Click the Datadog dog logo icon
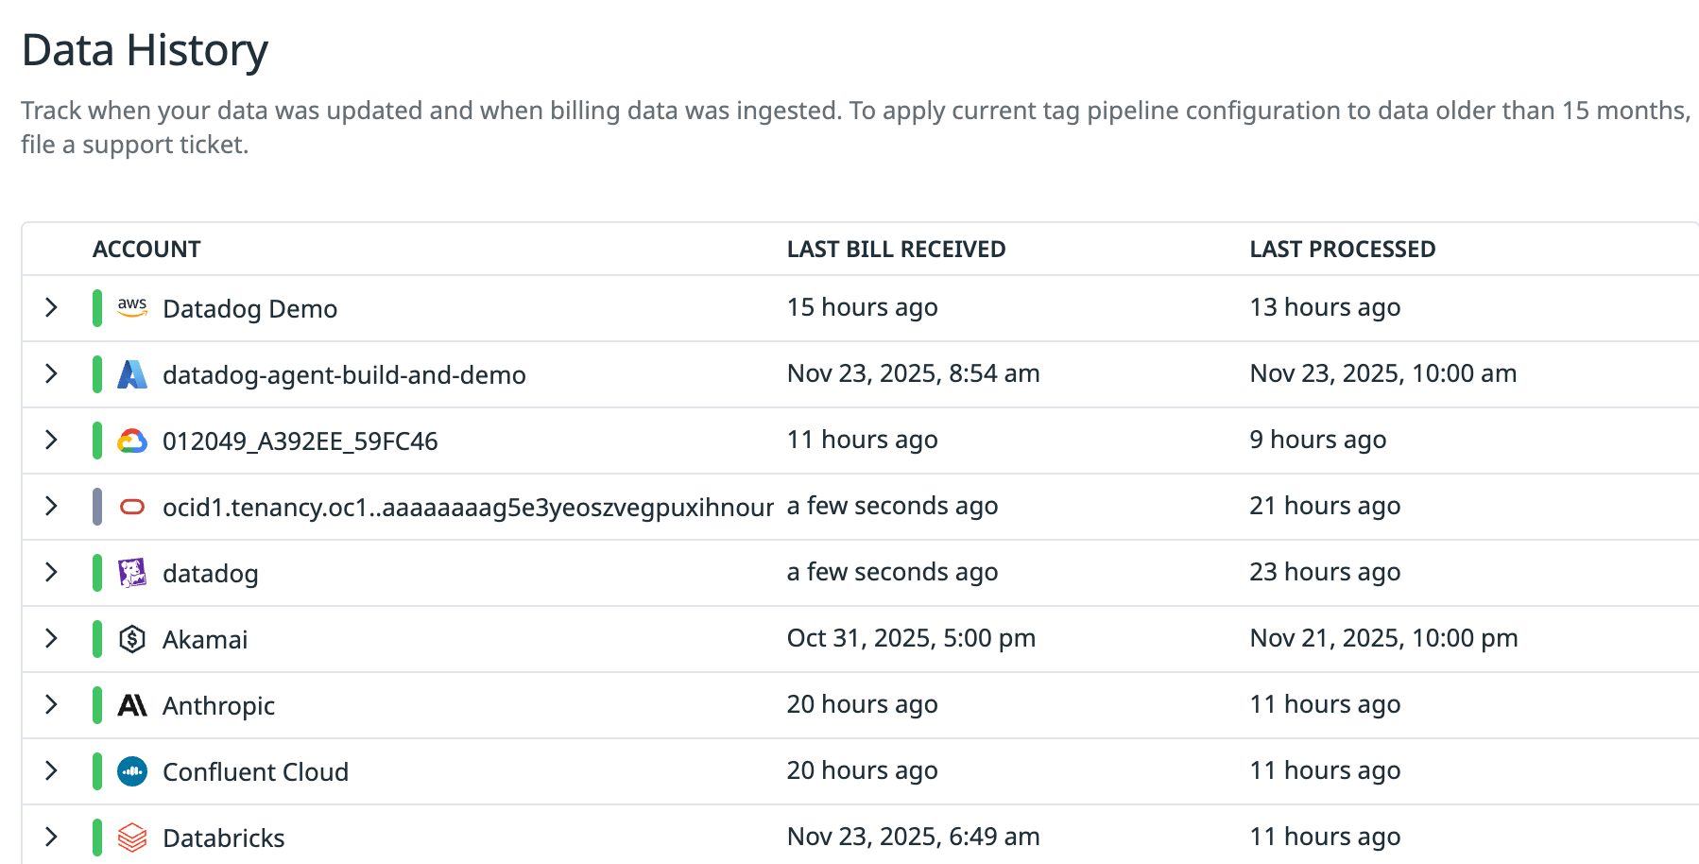This screenshot has width=1699, height=864. click(x=132, y=573)
